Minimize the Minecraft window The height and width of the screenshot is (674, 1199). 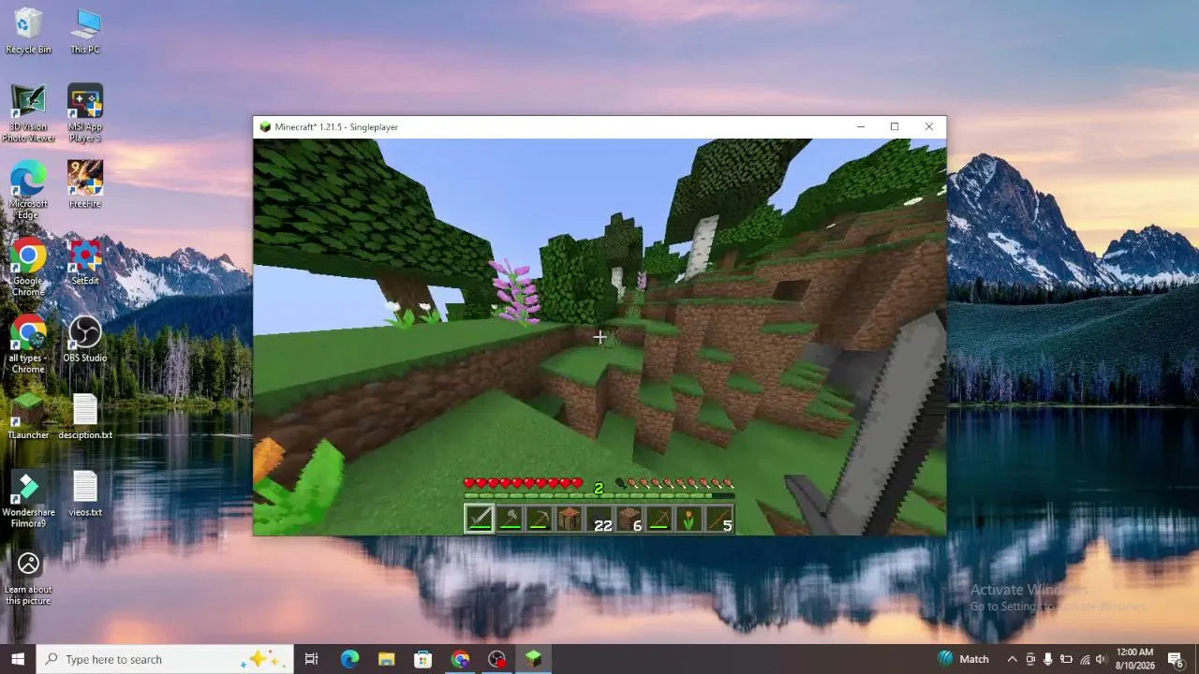click(861, 126)
